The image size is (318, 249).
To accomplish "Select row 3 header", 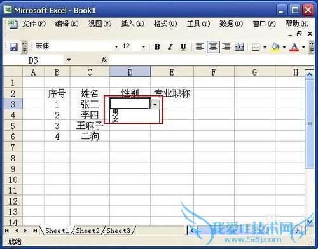I will 13,104.
